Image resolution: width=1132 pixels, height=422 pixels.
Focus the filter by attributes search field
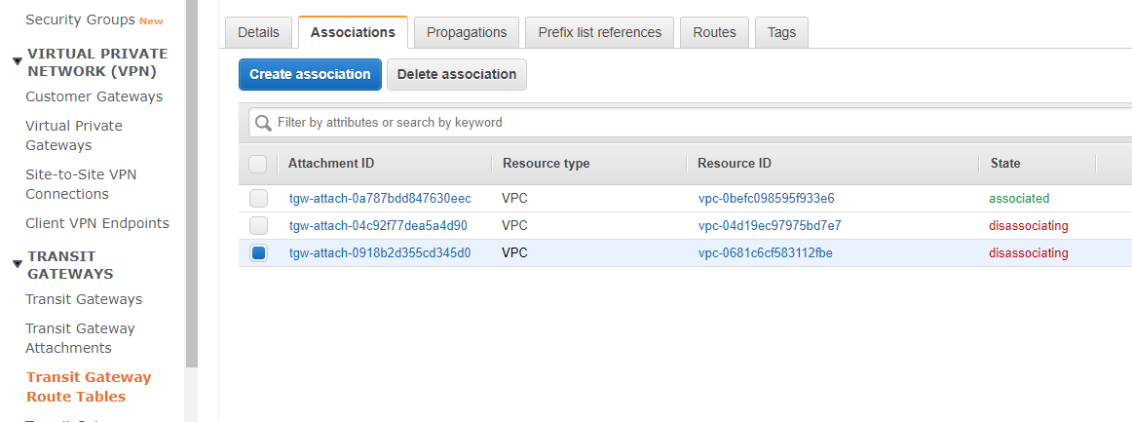[x=682, y=123]
